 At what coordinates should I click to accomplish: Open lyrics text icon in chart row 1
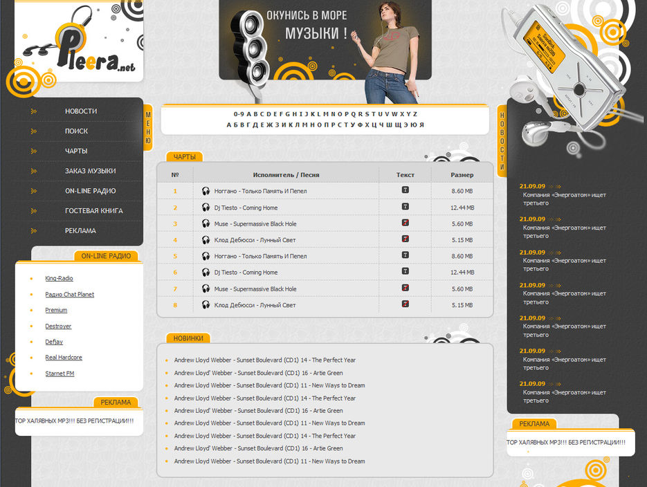(x=405, y=190)
